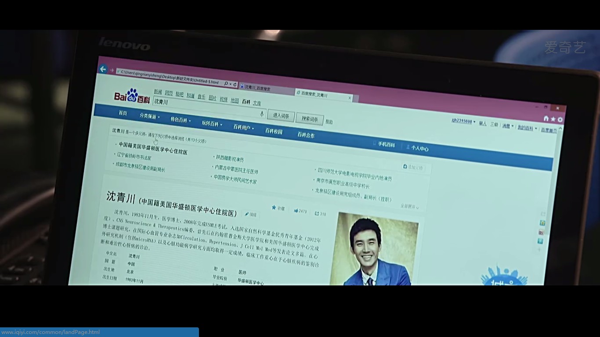Viewport: 600px width, 337px height.
Task: Click the Baidu Baike logo
Action: pos(132,96)
